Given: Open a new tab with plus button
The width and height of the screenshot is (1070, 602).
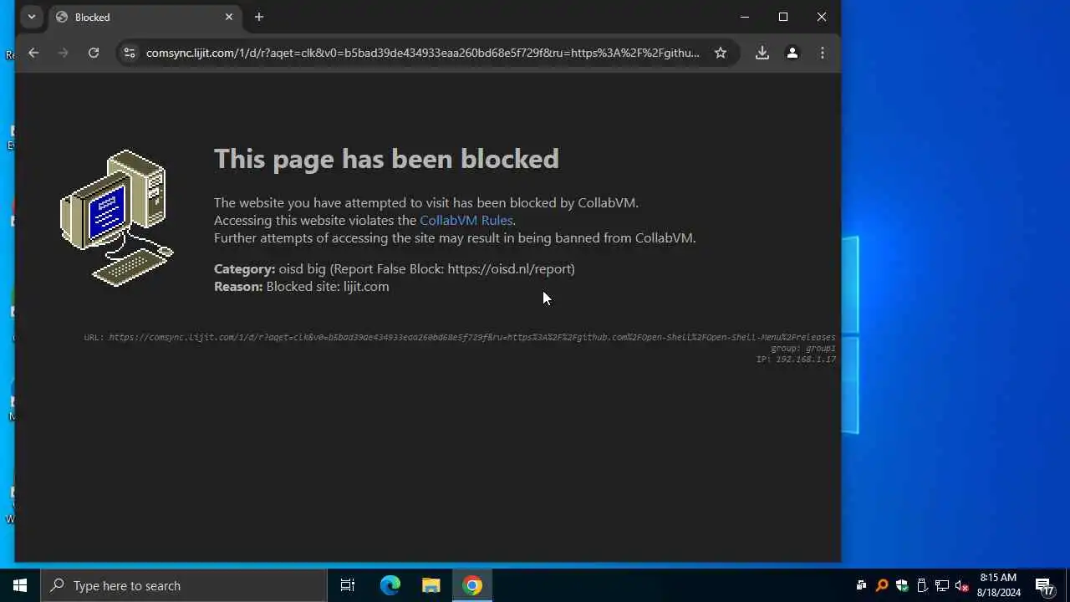Looking at the screenshot, I should click(259, 17).
